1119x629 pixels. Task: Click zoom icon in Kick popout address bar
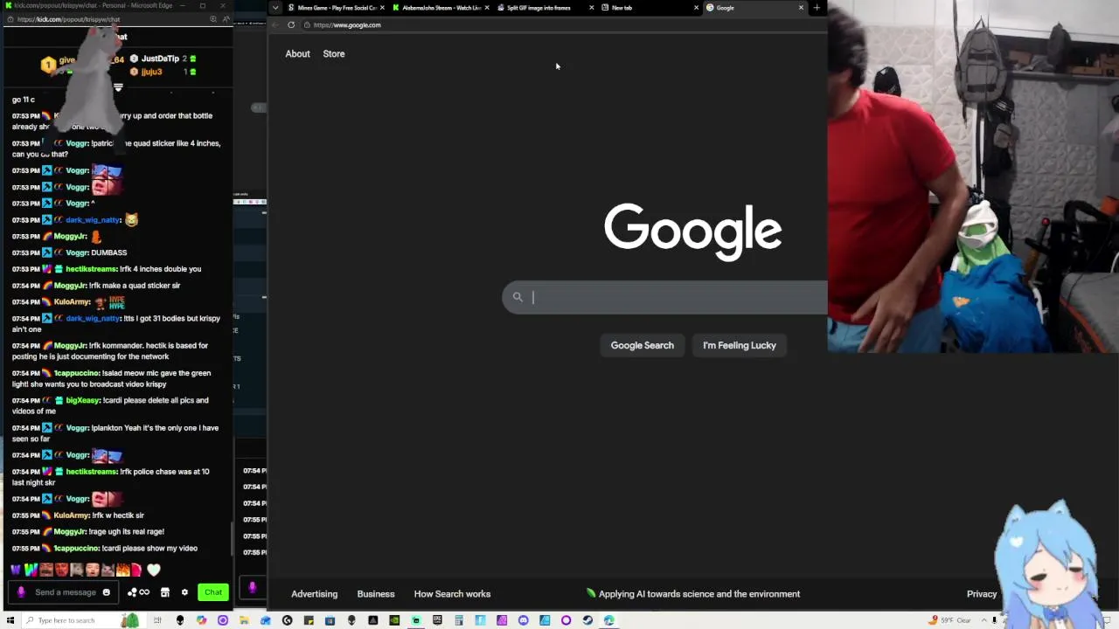tap(213, 18)
